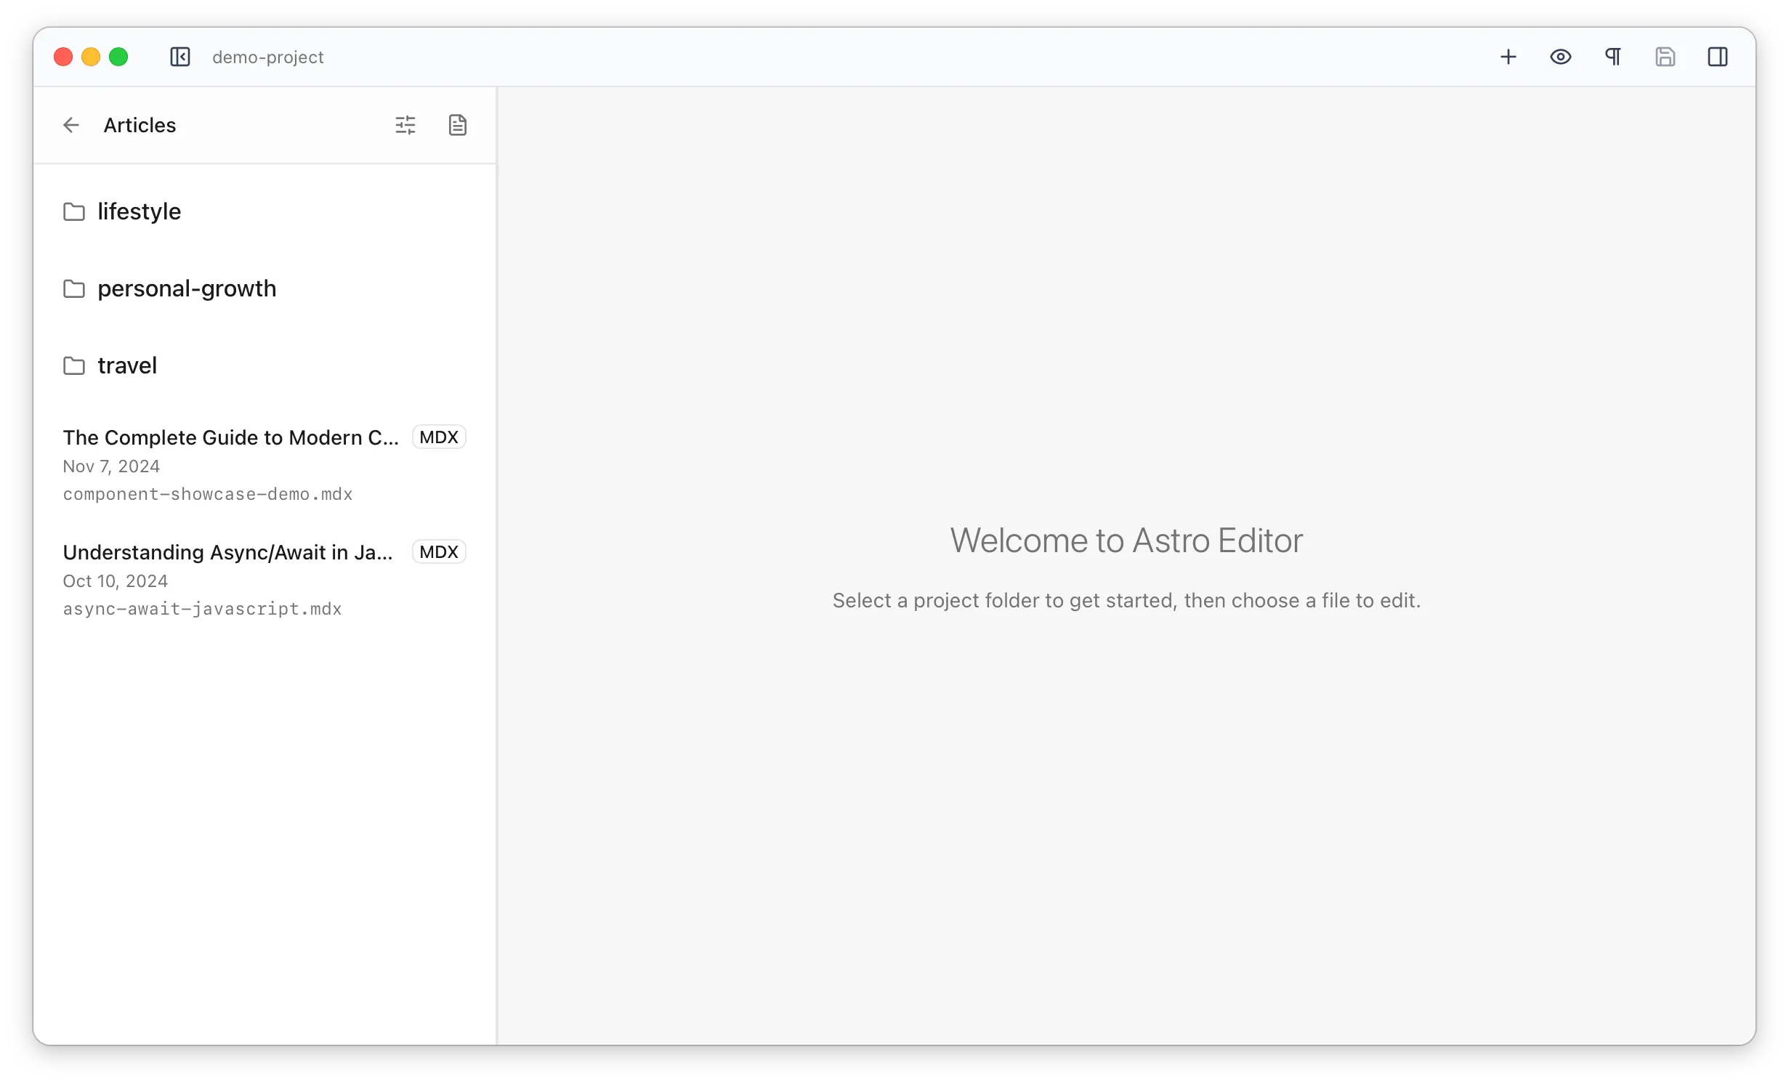Image resolution: width=1789 pixels, height=1084 pixels.
Task: Minimize the window with yellow button
Action: [x=91, y=57]
